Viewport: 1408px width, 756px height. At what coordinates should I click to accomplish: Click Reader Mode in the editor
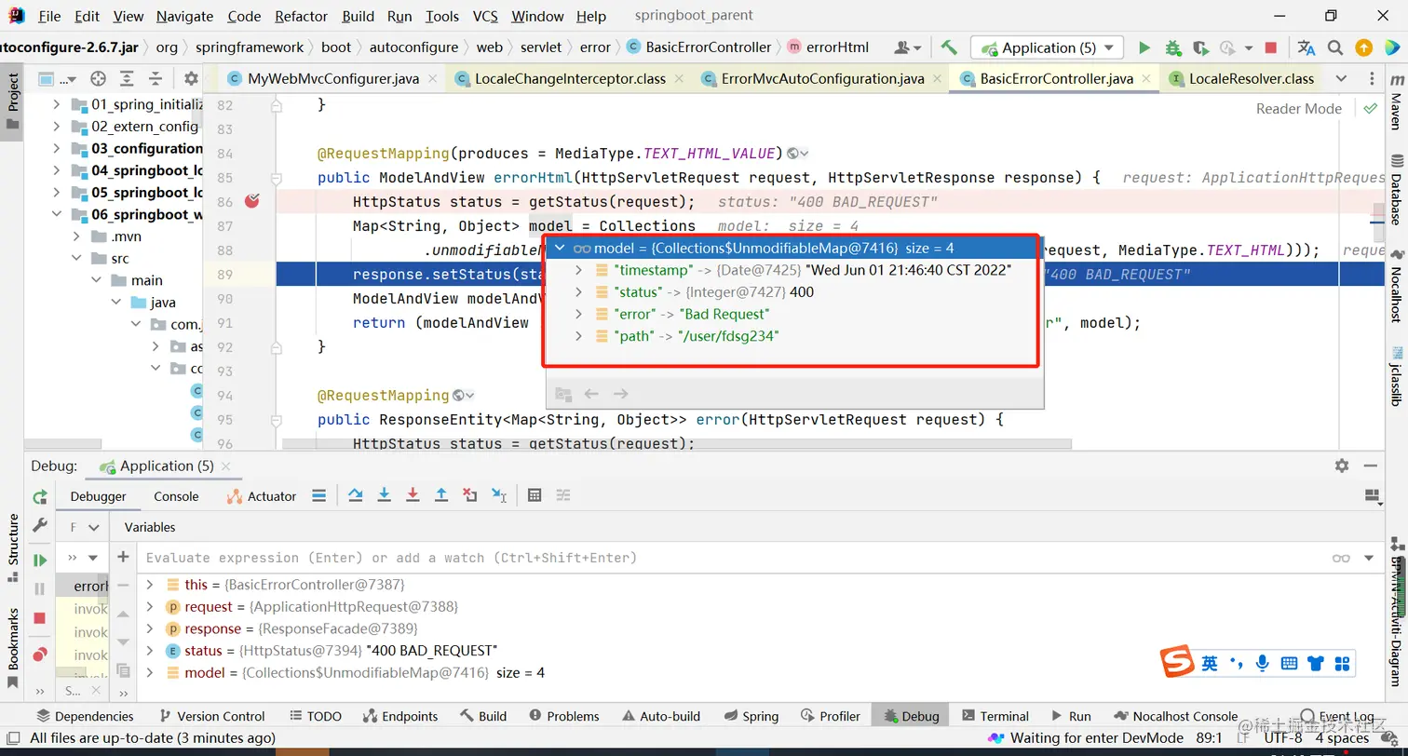[x=1298, y=108]
